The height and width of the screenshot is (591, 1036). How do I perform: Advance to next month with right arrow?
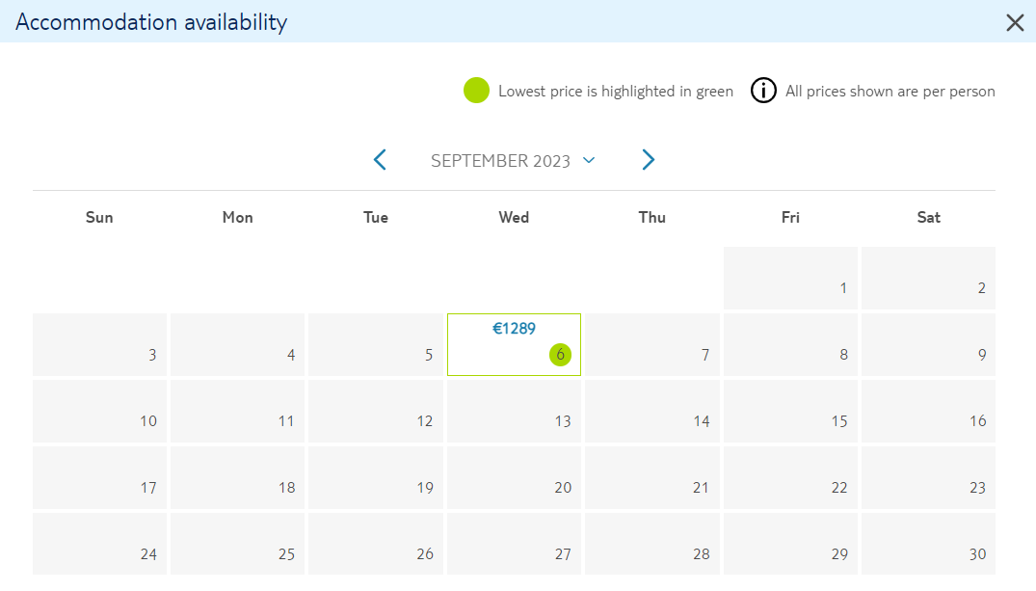649,160
